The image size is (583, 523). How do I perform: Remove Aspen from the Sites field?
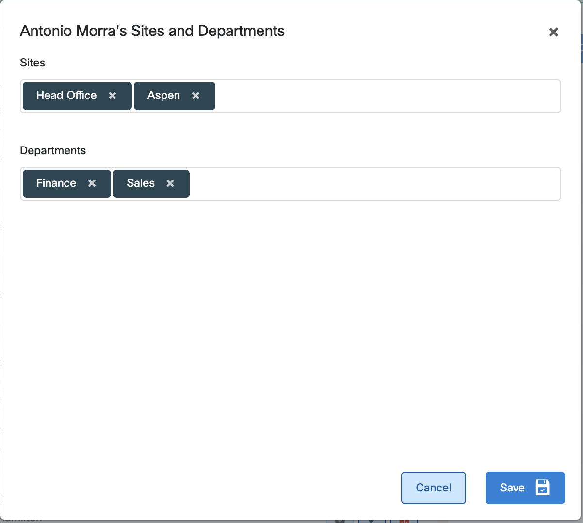point(196,96)
